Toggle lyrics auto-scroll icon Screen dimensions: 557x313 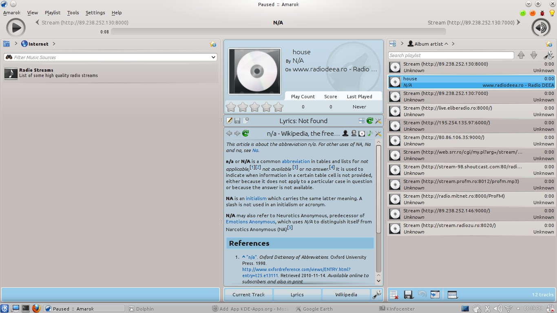click(x=362, y=121)
